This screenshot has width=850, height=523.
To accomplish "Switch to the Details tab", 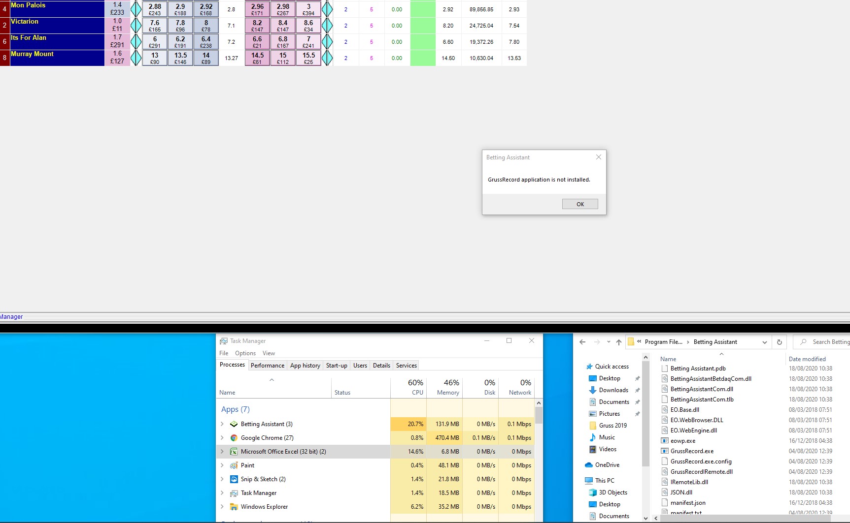I will click(x=381, y=366).
